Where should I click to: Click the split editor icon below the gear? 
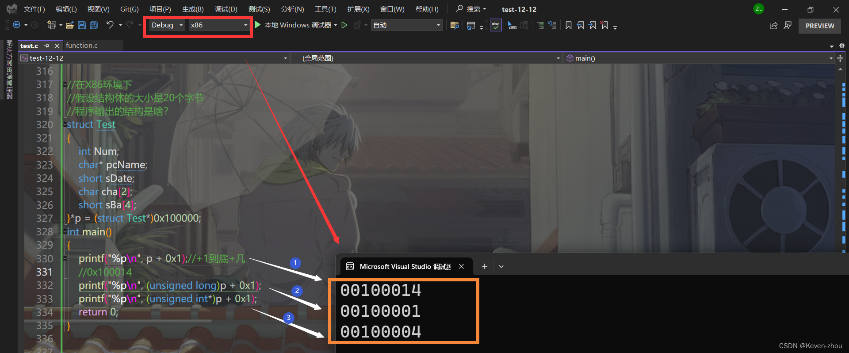tap(840, 58)
